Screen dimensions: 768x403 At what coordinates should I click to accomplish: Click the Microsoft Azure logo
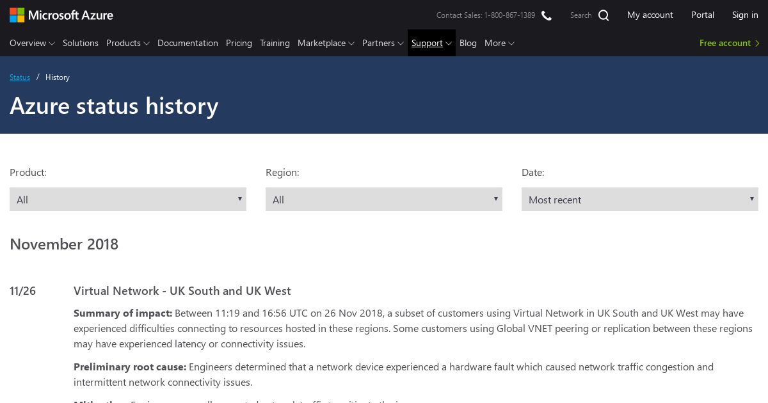pyautogui.click(x=61, y=15)
